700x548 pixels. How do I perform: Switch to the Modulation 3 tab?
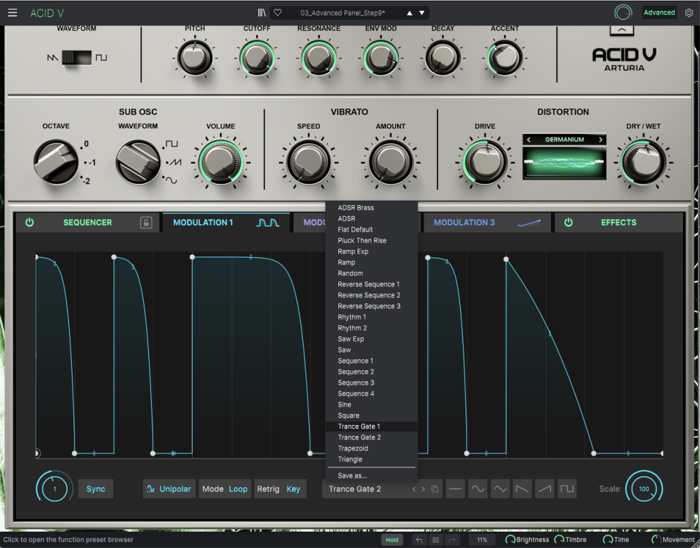click(x=465, y=223)
